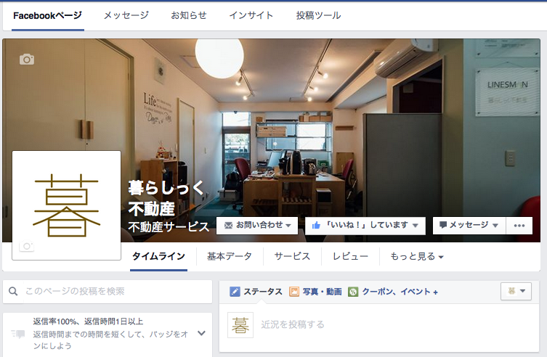
Task: Click the profile picture camera icon
Action: pos(27,246)
